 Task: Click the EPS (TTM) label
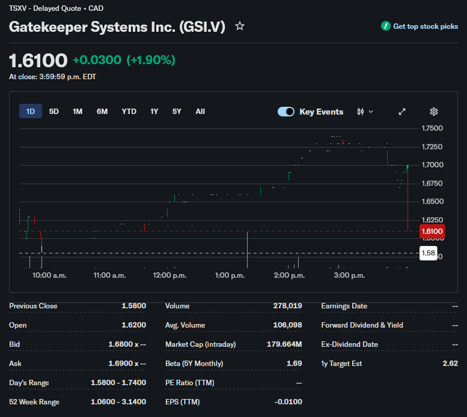183,402
